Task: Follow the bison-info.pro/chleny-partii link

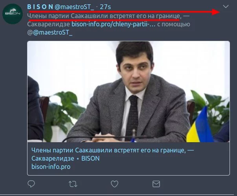Action: (113, 24)
